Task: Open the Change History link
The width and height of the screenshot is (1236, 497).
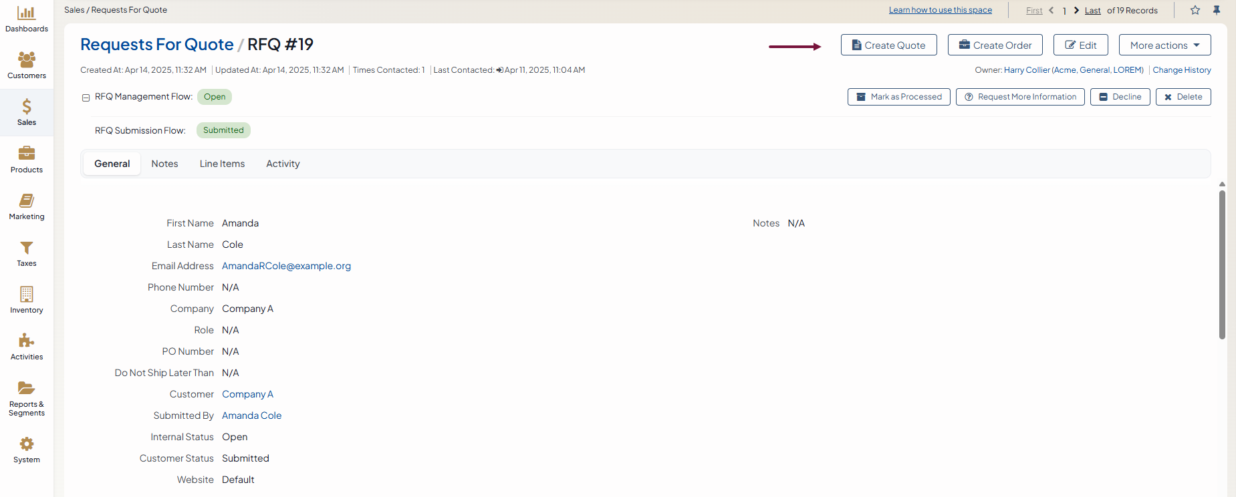Action: (x=1181, y=70)
